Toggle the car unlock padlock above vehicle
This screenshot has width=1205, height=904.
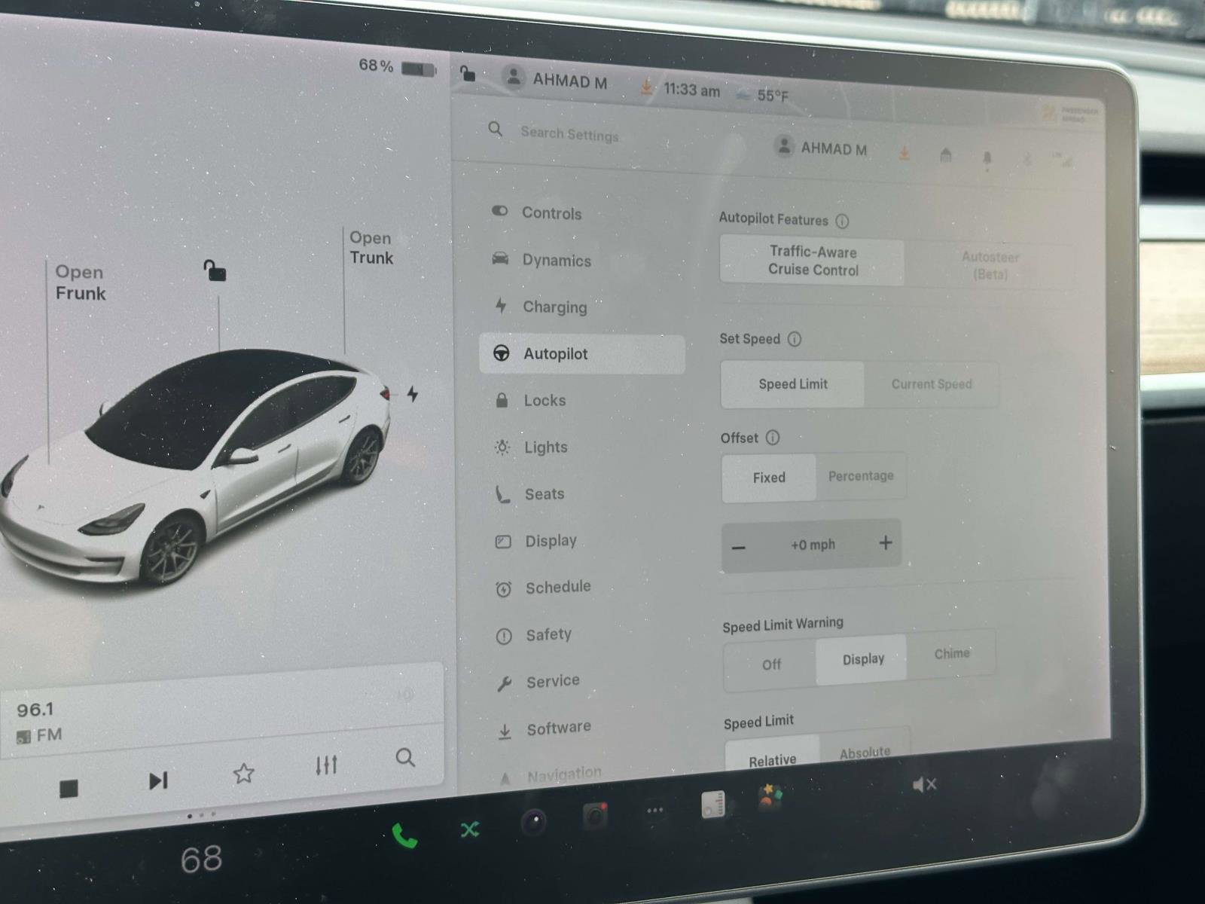click(215, 270)
